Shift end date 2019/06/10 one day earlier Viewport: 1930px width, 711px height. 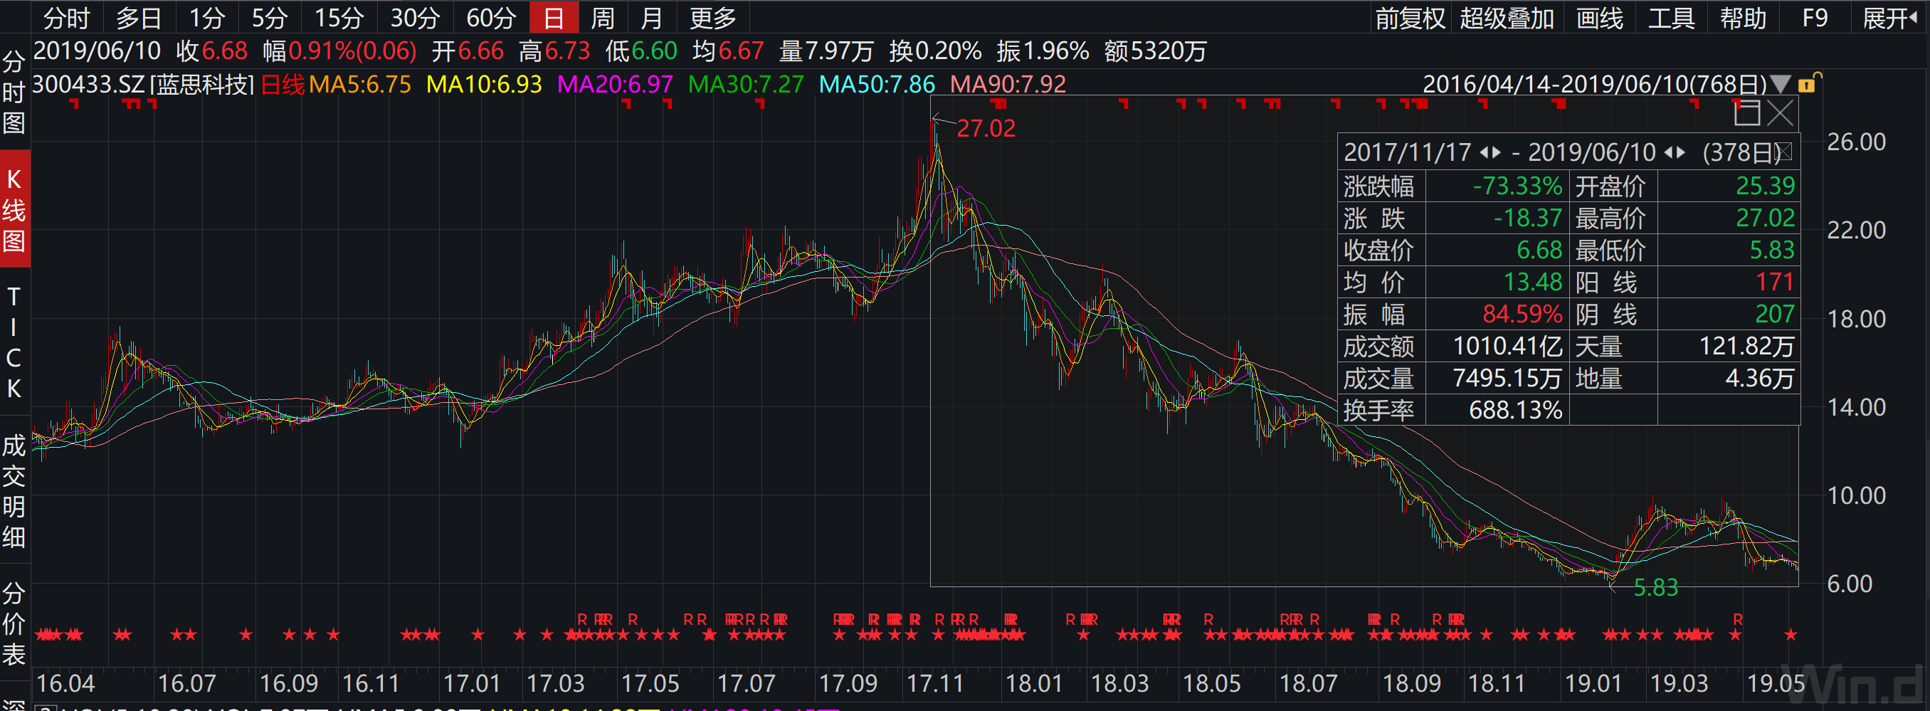[1669, 153]
